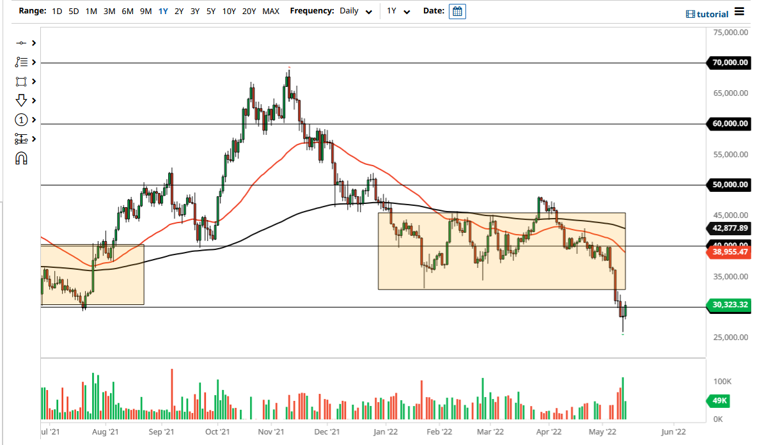Click the 49K volume label
The width and height of the screenshot is (757, 445).
pos(720,400)
